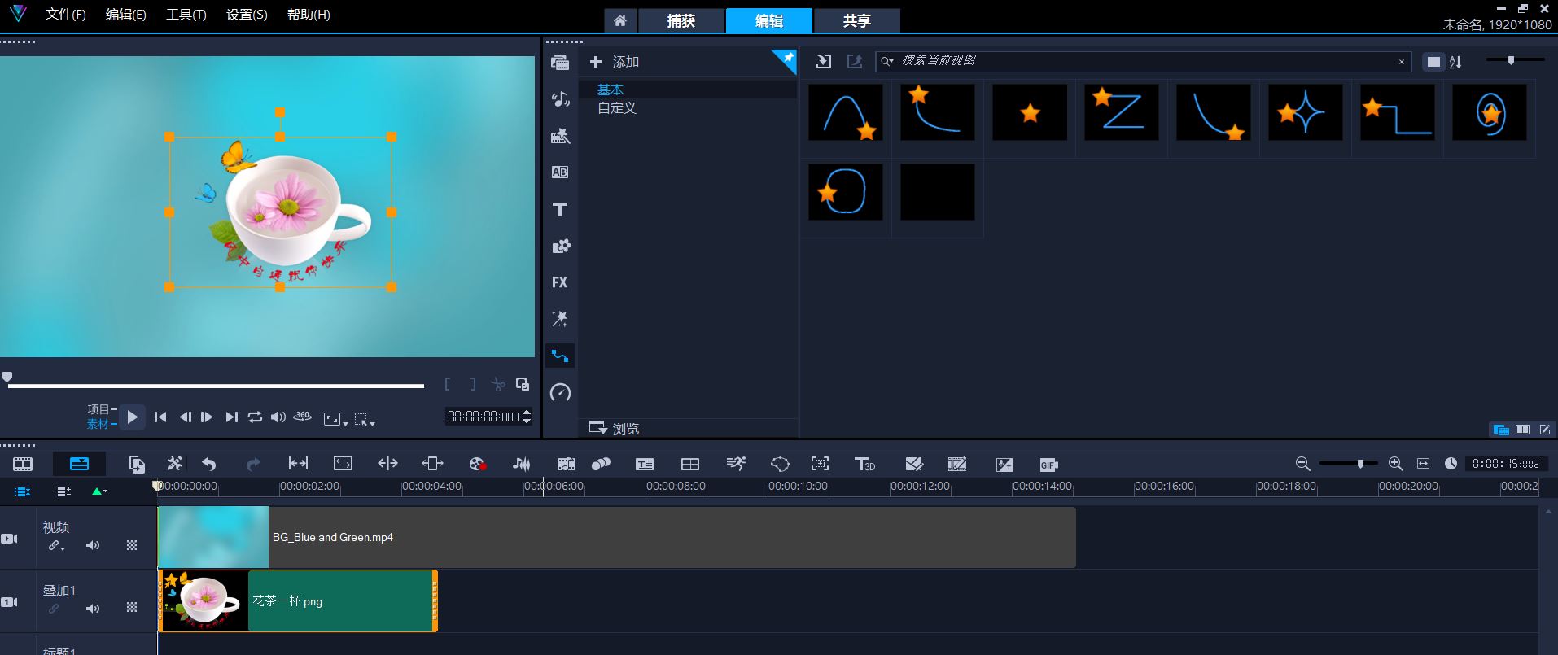1558x655 pixels.
Task: Switch to Timeline View
Action: (79, 465)
